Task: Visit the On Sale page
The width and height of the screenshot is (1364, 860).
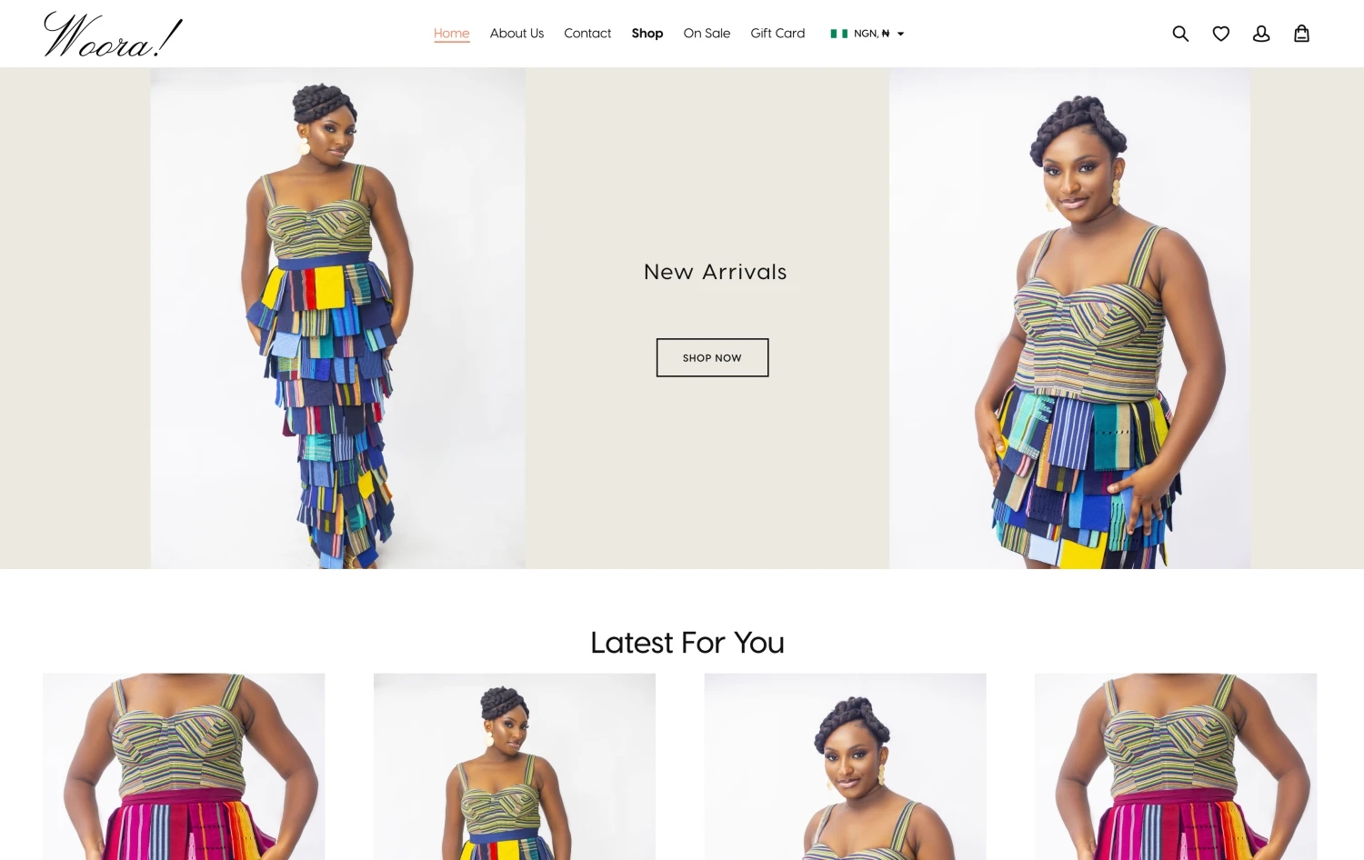Action: coord(707,33)
